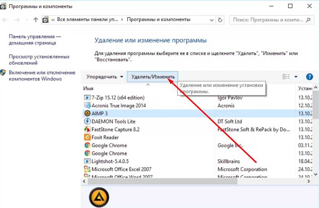
Task: Click the forward navigation arrow
Action: click(x=17, y=20)
